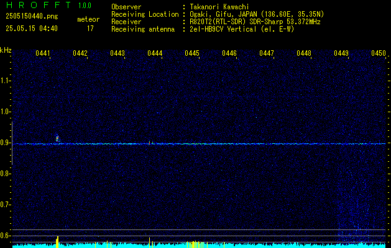Click the date stamp 25.05.15 04:40
Screen dimensions: 391x248
coord(32,29)
